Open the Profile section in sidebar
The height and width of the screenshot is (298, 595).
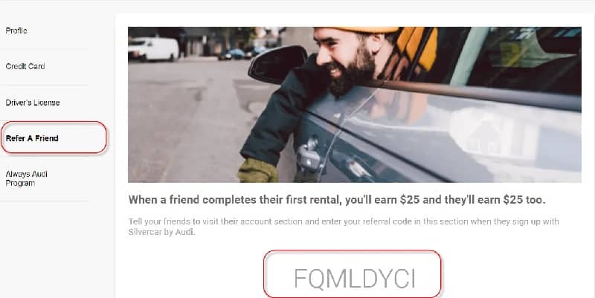[x=16, y=30]
